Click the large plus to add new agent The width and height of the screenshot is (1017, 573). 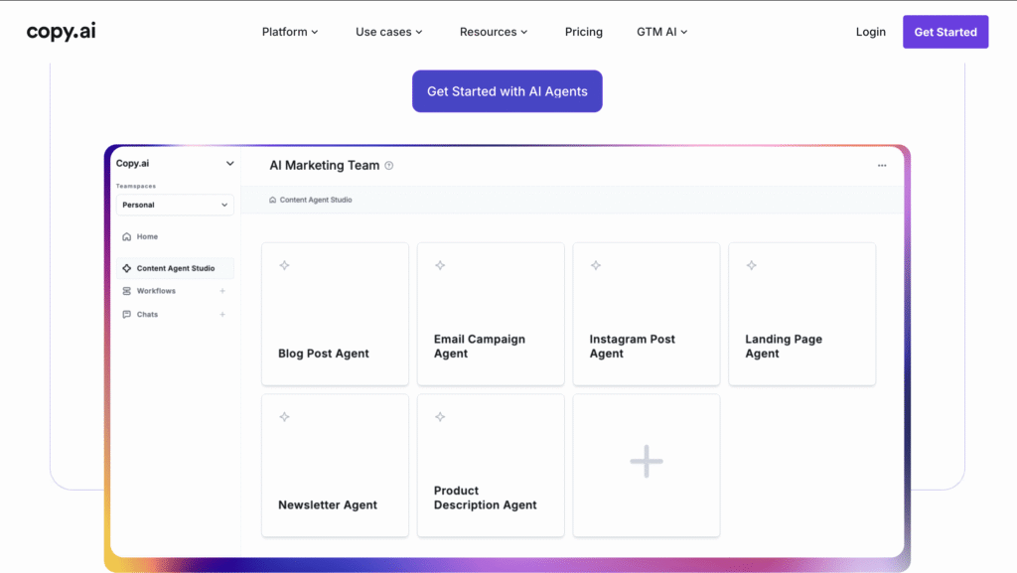[x=646, y=462]
